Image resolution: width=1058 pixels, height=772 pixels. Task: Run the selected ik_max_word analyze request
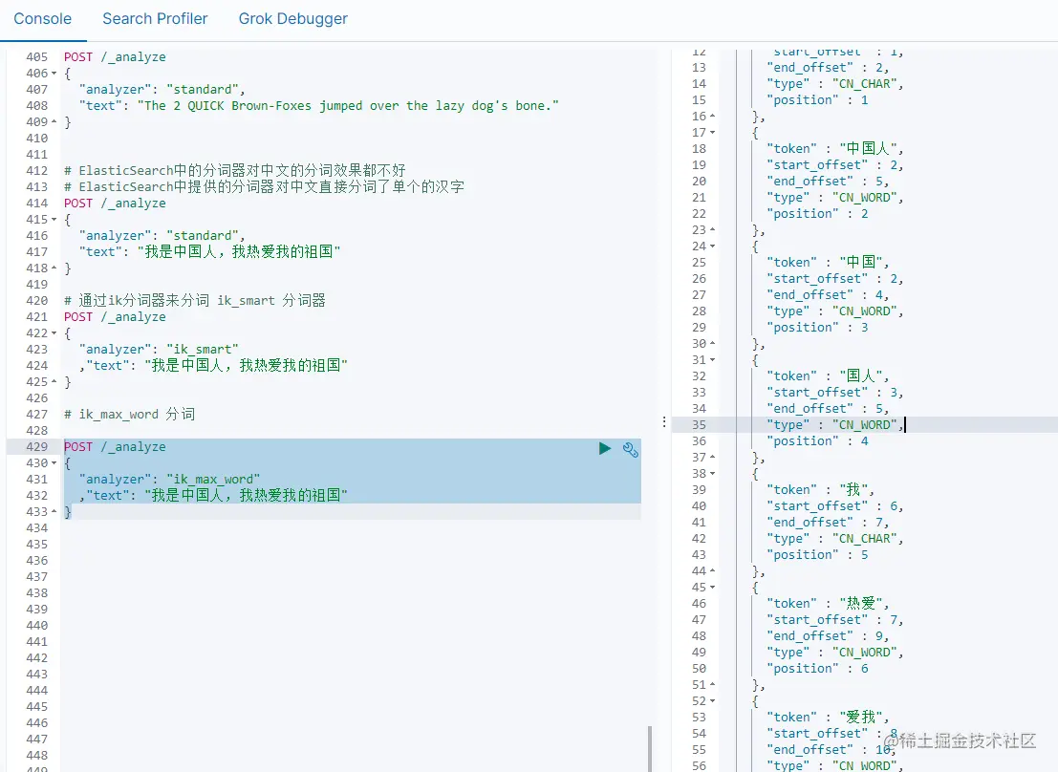coord(605,448)
